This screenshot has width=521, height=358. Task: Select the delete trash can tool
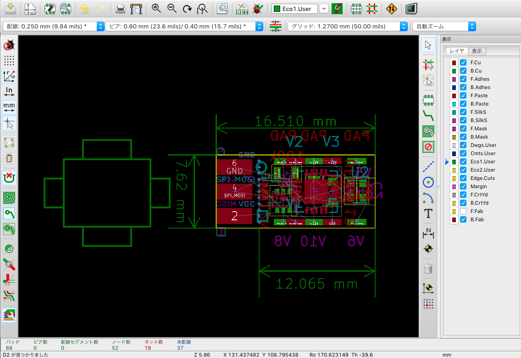click(x=428, y=268)
